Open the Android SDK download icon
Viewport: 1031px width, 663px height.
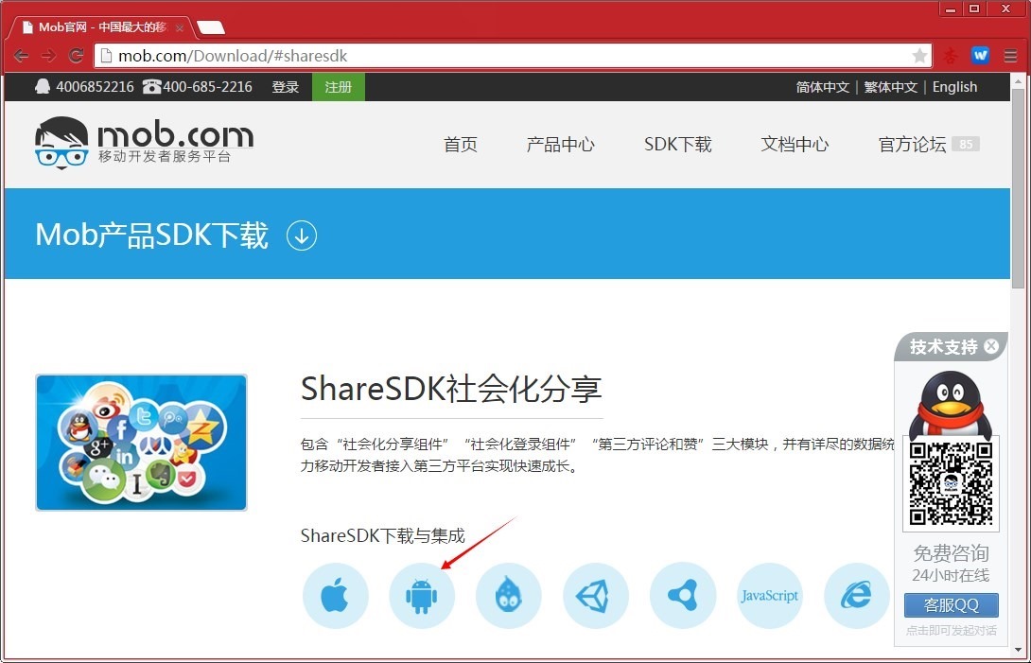click(x=422, y=596)
